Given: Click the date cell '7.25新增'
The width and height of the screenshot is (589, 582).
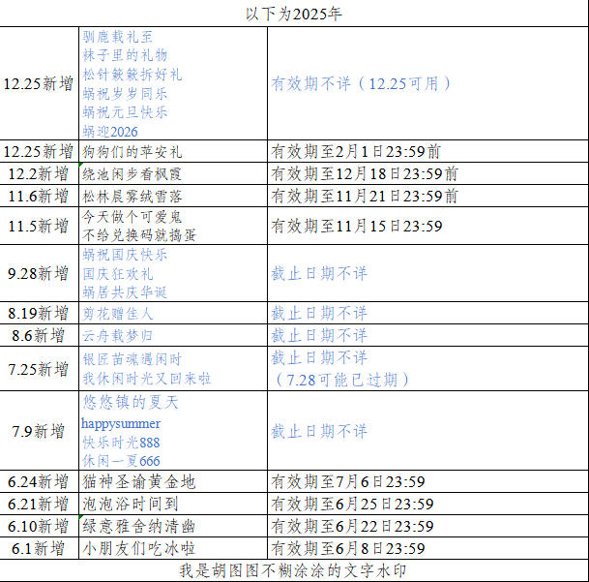Looking at the screenshot, I should click(39, 369).
